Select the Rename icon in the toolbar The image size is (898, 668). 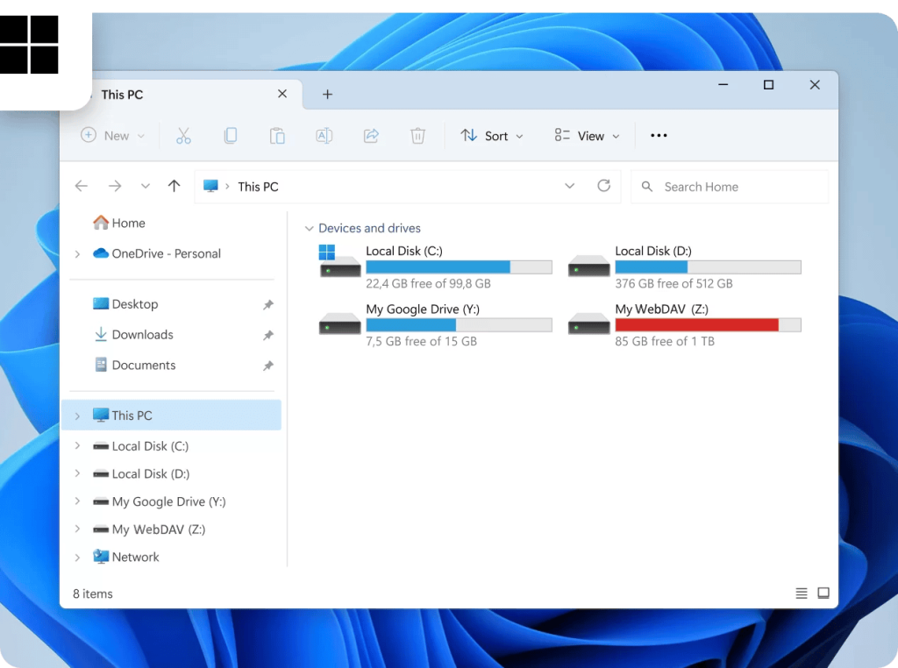[324, 136]
